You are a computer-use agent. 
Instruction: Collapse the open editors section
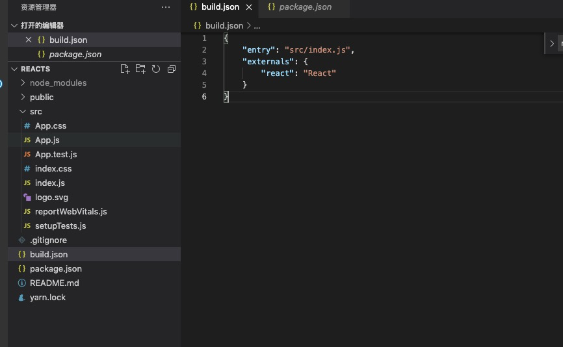click(14, 25)
